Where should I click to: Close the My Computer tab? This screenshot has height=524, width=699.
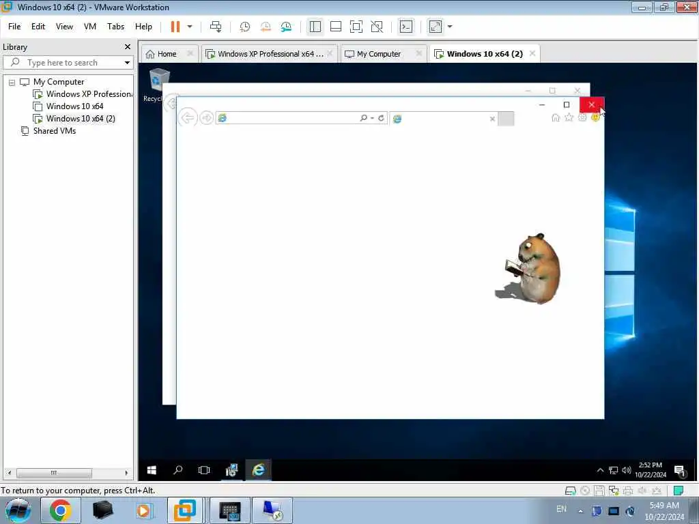click(x=418, y=53)
